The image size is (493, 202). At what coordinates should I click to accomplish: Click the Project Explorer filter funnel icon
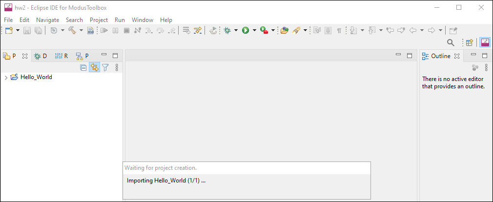pos(105,67)
